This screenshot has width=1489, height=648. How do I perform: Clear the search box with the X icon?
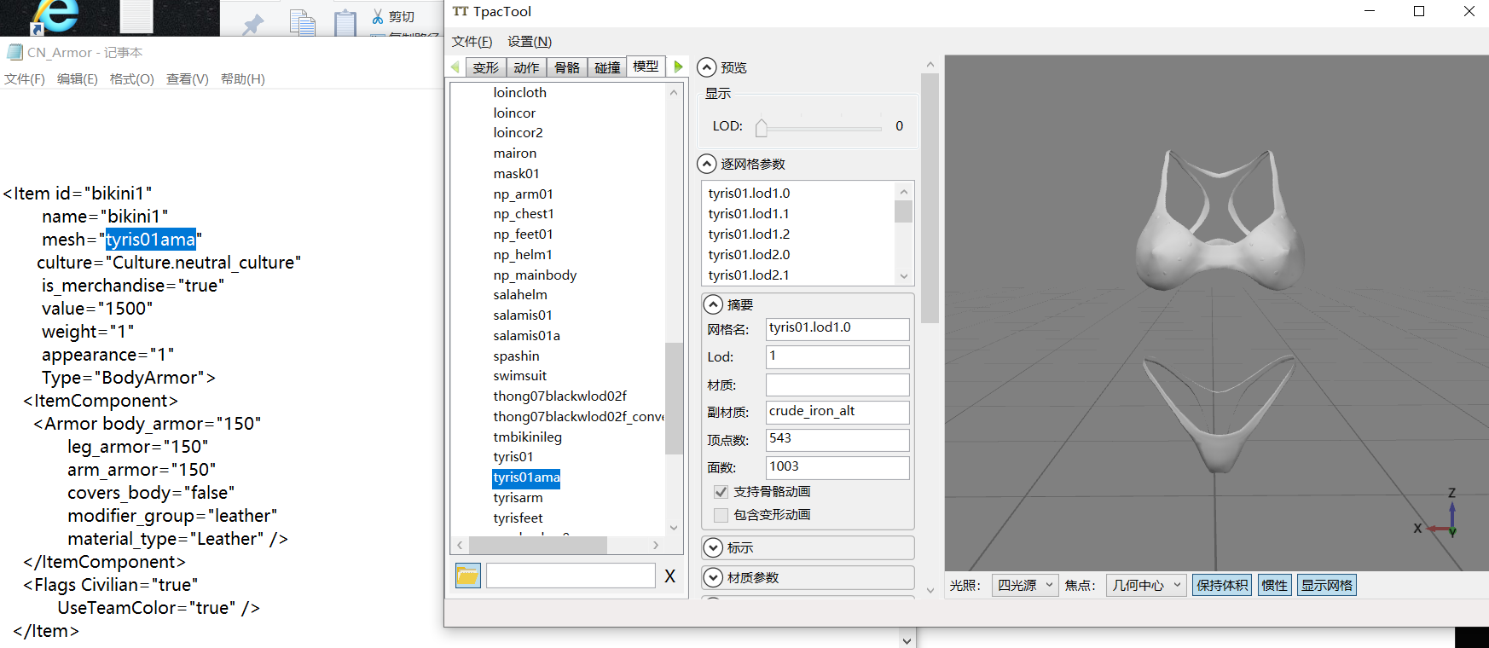click(x=670, y=576)
